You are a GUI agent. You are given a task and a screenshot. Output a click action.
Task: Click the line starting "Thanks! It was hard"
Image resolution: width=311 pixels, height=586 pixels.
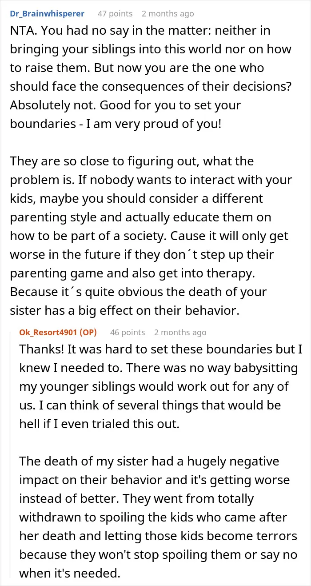[x=164, y=349]
